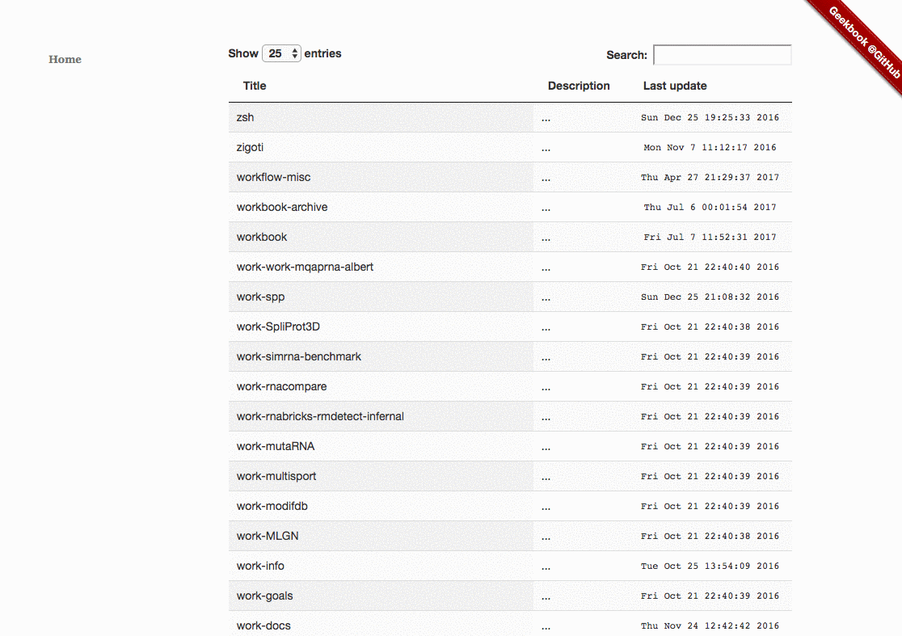
Task: Select the work-info entry
Action: coord(260,566)
